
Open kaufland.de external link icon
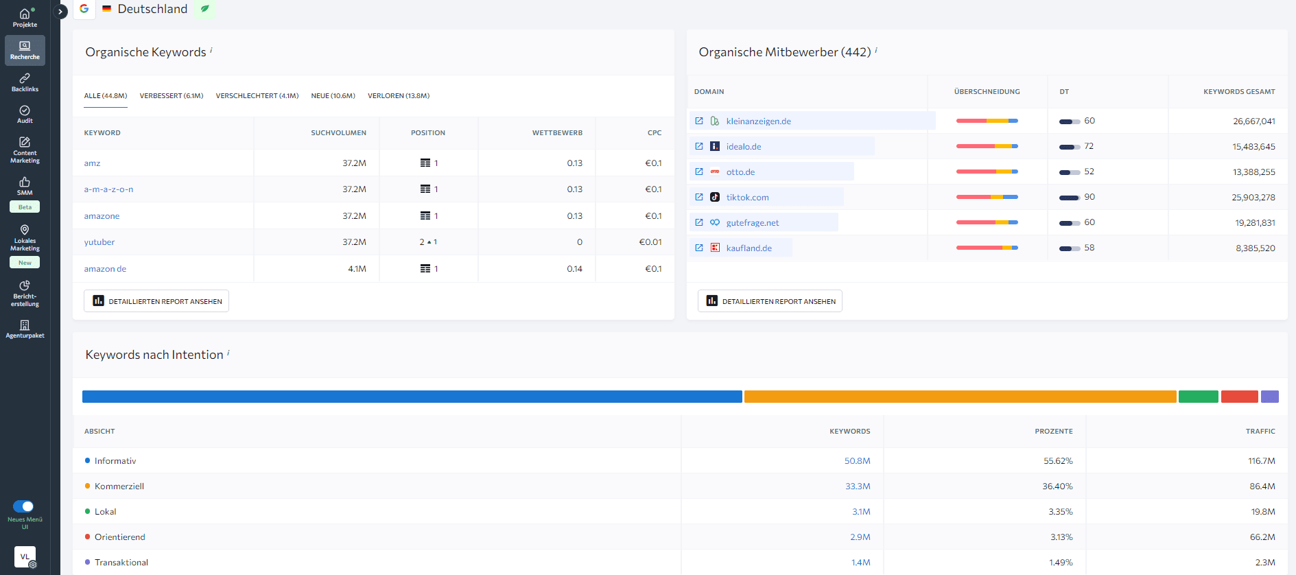tap(699, 248)
